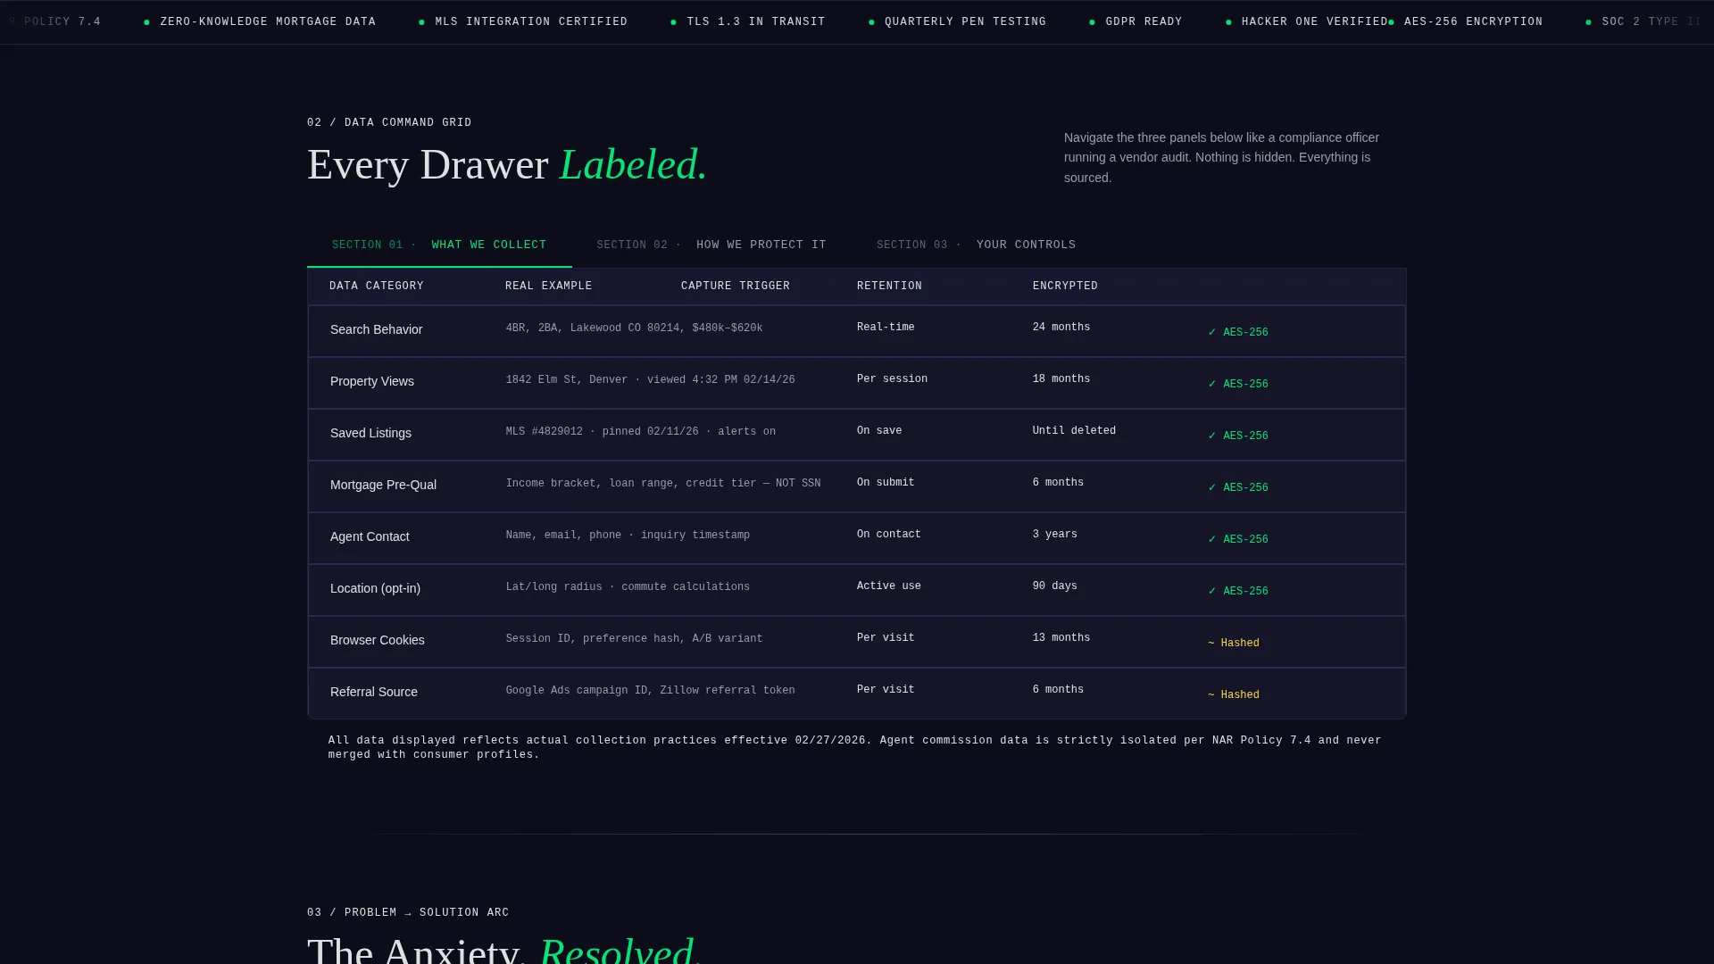The image size is (1714, 964).
Task: Click the 'Active use' trigger value
Action: (889, 586)
